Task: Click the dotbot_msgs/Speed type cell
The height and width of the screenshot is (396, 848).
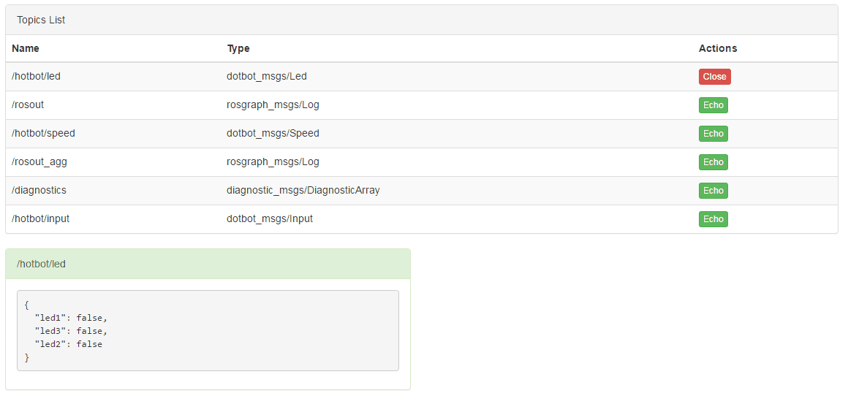Action: pyautogui.click(x=273, y=133)
